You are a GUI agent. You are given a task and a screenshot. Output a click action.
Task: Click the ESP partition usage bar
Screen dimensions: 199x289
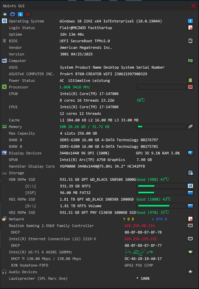coord(161,193)
